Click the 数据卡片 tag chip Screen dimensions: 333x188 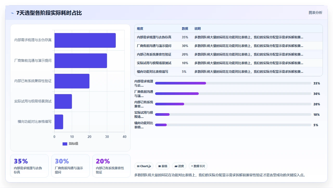click(198, 166)
